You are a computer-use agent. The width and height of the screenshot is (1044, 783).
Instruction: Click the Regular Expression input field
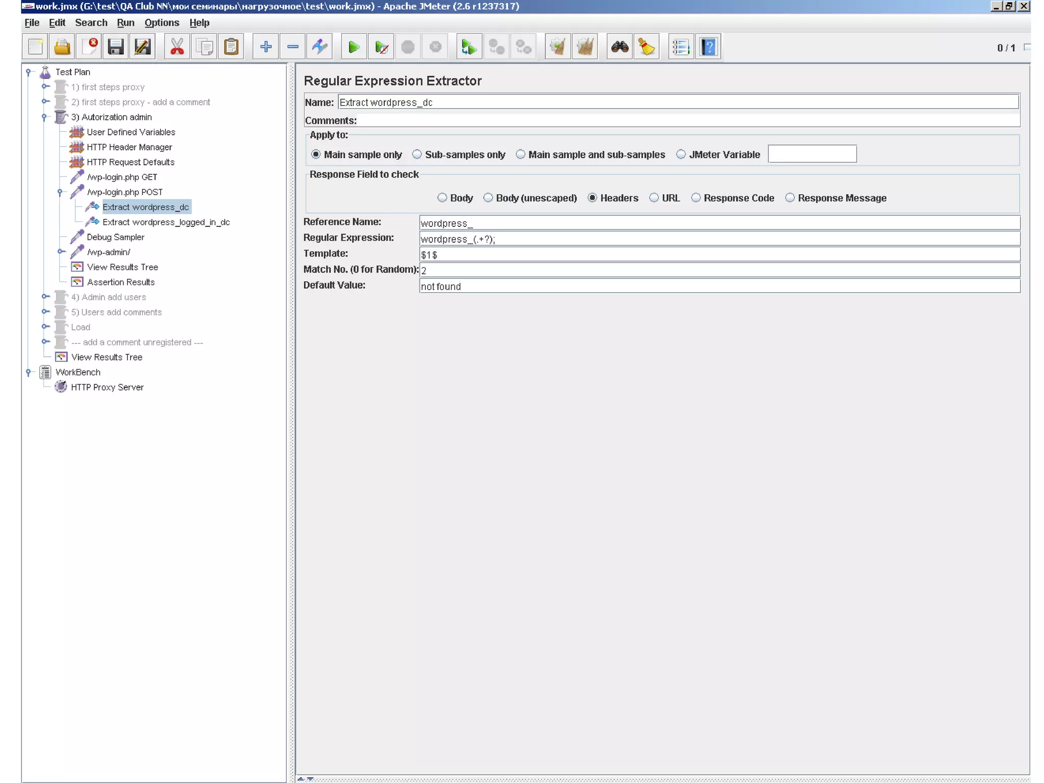tap(719, 239)
